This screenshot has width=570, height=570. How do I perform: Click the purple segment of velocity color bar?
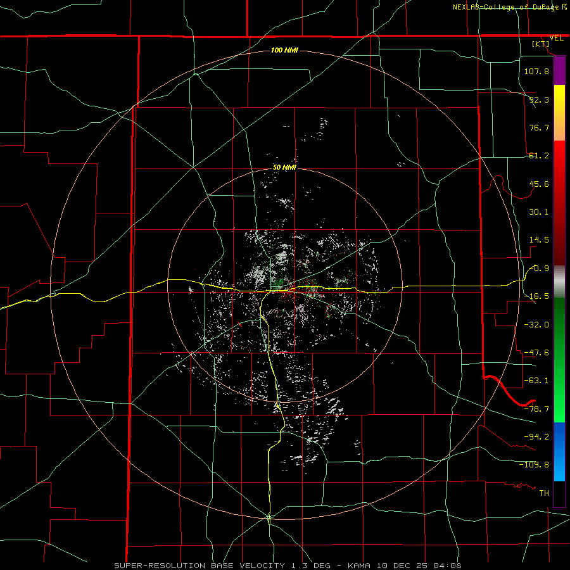pyautogui.click(x=559, y=71)
